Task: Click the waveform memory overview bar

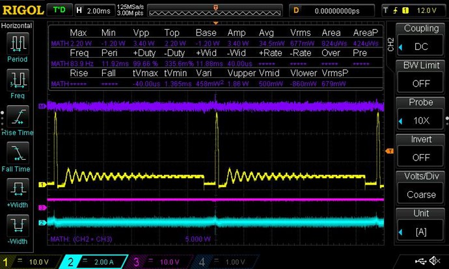Action: (x=215, y=10)
